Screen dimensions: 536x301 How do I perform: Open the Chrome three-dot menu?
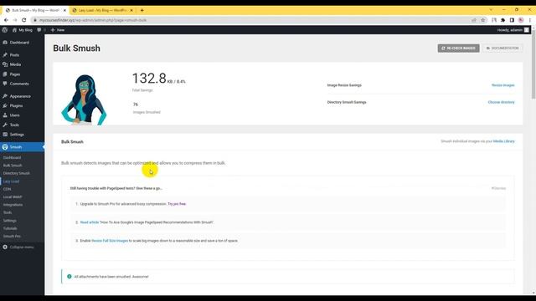coord(530,20)
